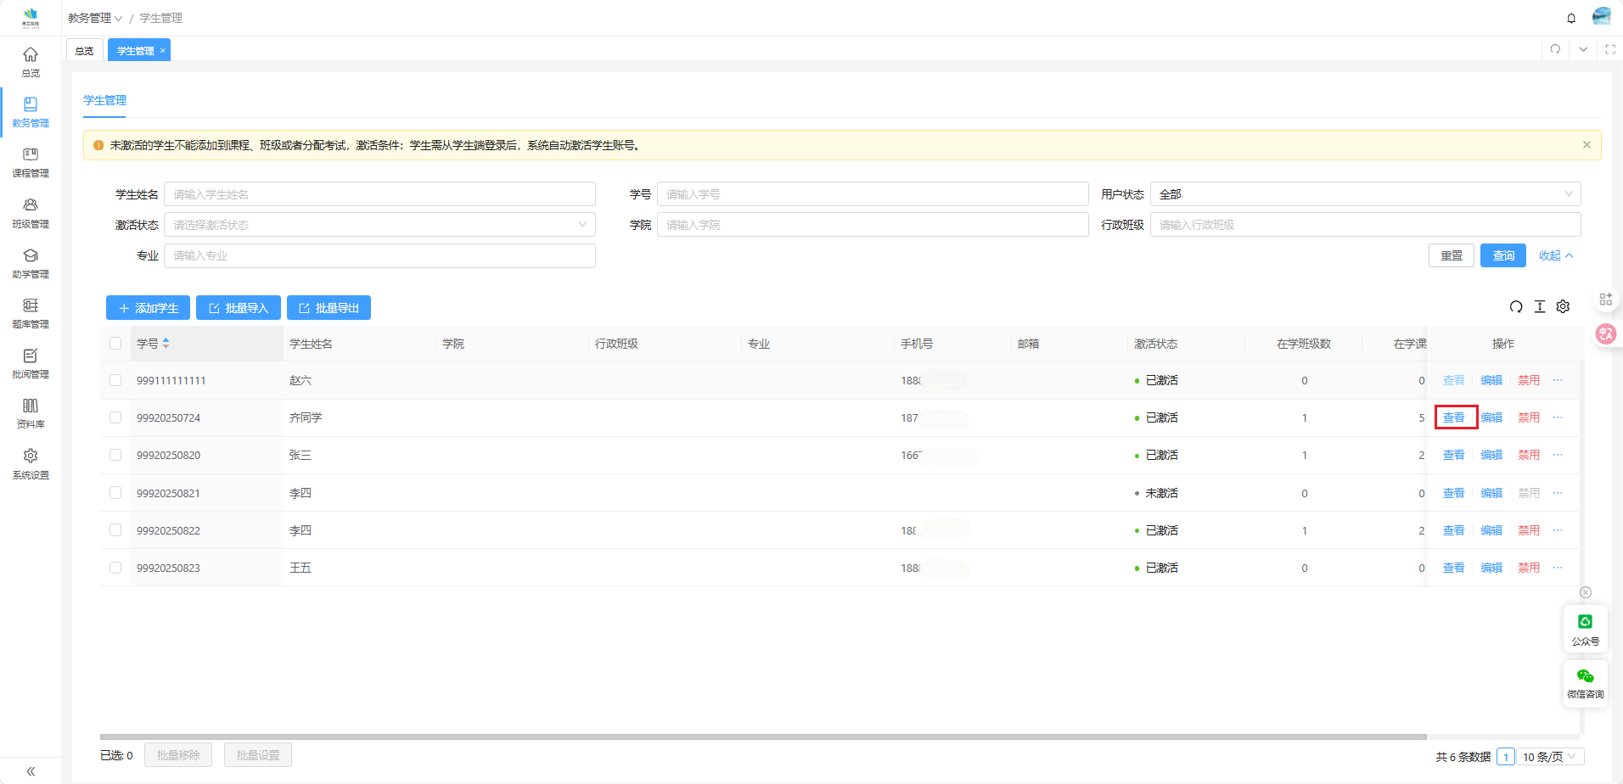Switch to the 总览 tab

tap(84, 51)
